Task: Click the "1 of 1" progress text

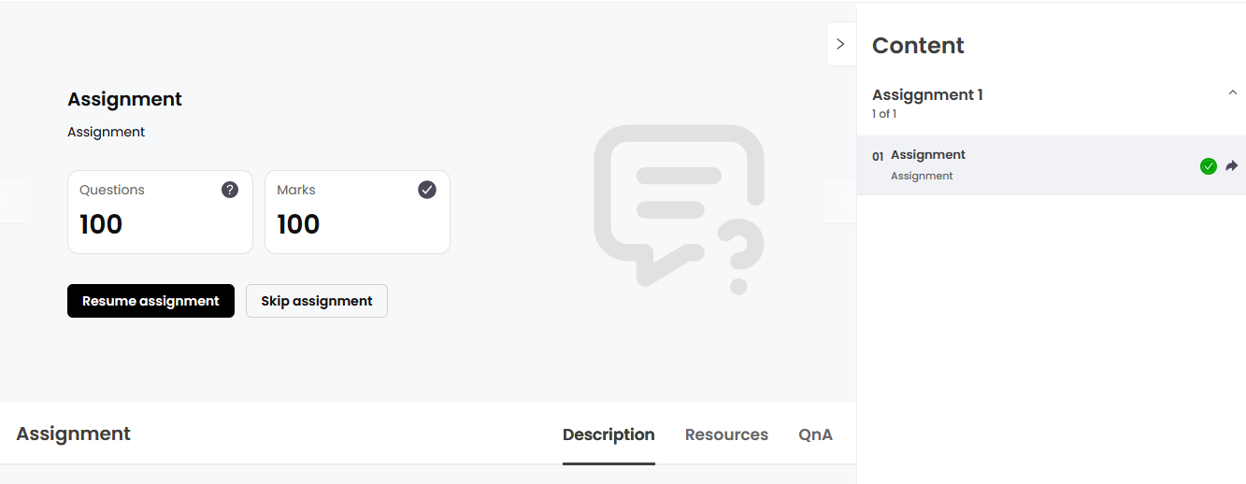Action: (x=884, y=114)
